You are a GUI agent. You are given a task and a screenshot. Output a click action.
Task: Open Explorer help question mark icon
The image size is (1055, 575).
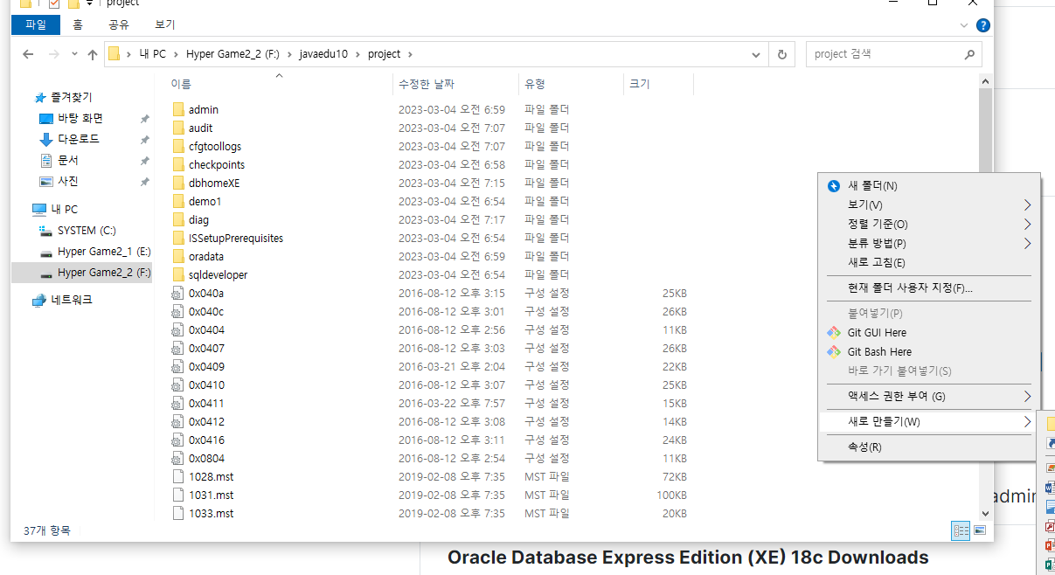pyautogui.click(x=983, y=25)
